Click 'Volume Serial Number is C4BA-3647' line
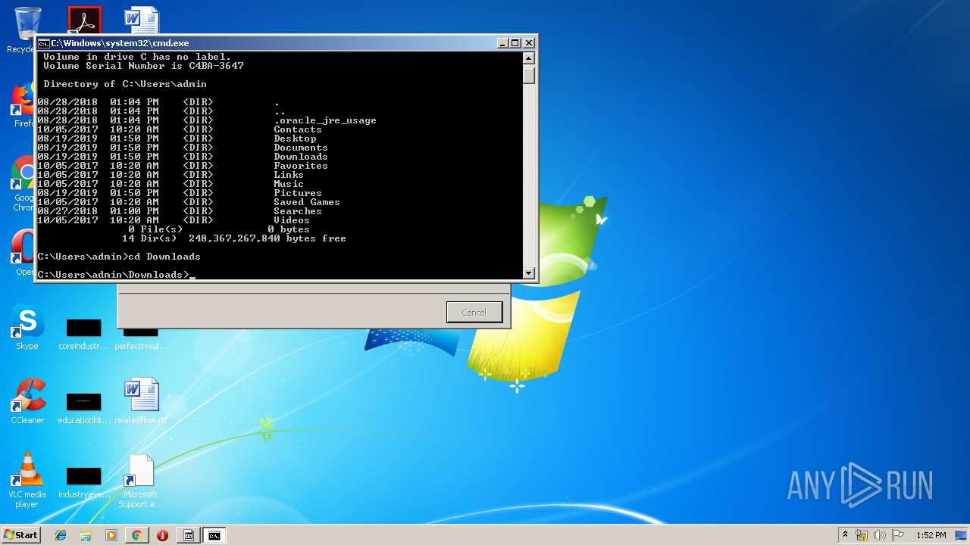Screen dimensions: 970x545 pyautogui.click(x=143, y=66)
